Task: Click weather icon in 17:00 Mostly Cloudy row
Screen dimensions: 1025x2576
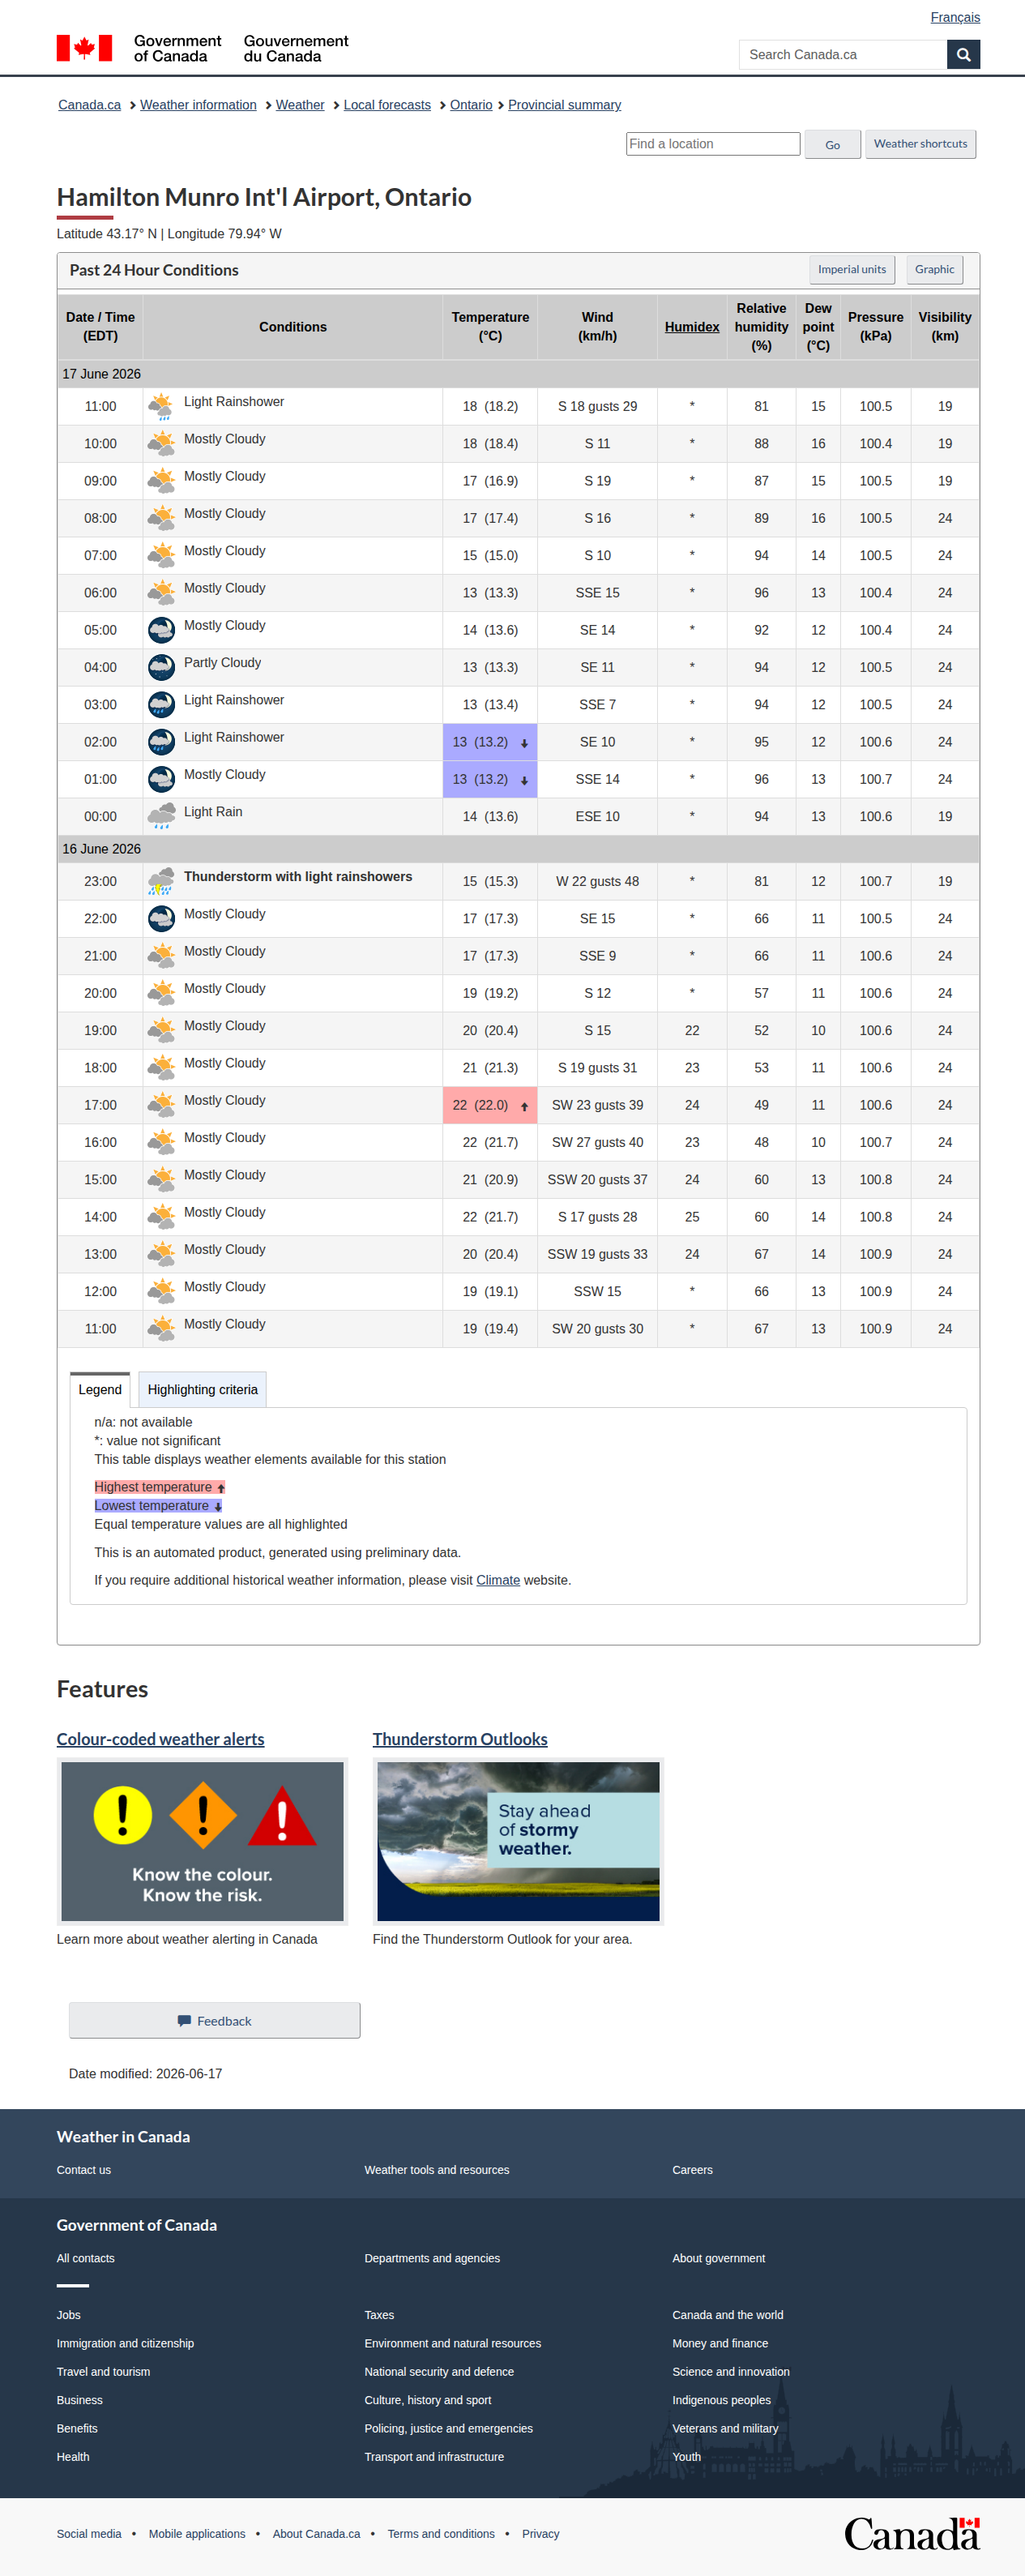Action: 161,1104
